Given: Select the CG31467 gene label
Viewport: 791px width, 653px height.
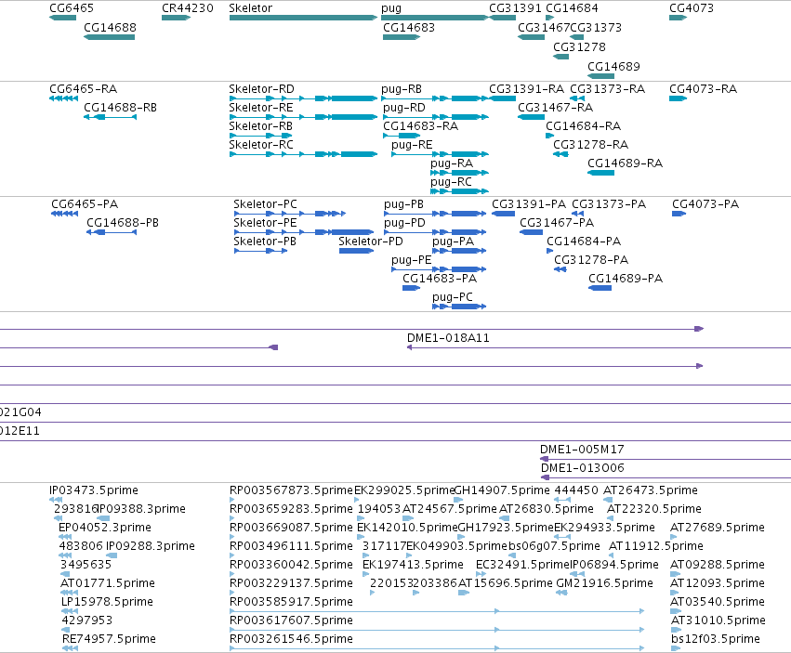Looking at the screenshot, I should tap(544, 27).
